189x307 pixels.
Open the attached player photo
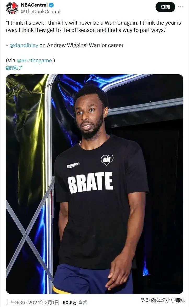pos(95,184)
